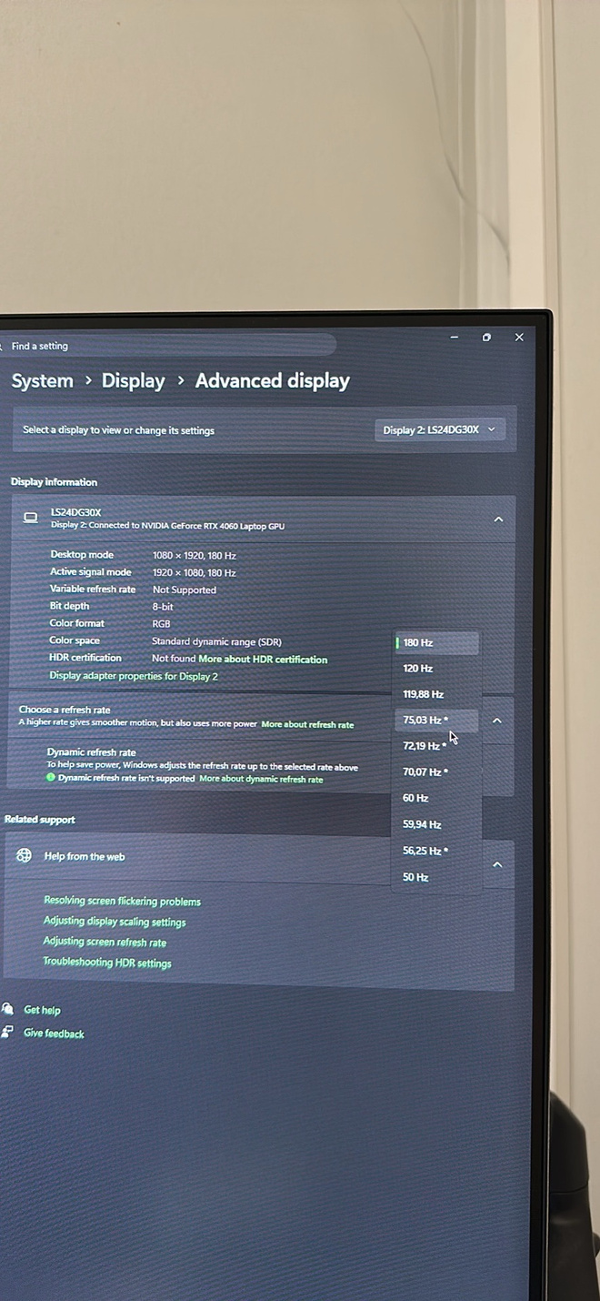Minimize the Settings window
600x1301 pixels.
click(455, 337)
